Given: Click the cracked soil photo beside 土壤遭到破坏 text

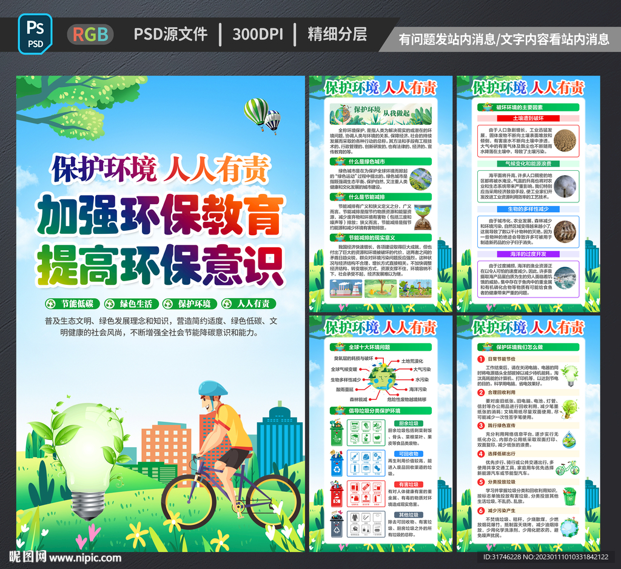Looking at the screenshot, I should click(x=565, y=141).
